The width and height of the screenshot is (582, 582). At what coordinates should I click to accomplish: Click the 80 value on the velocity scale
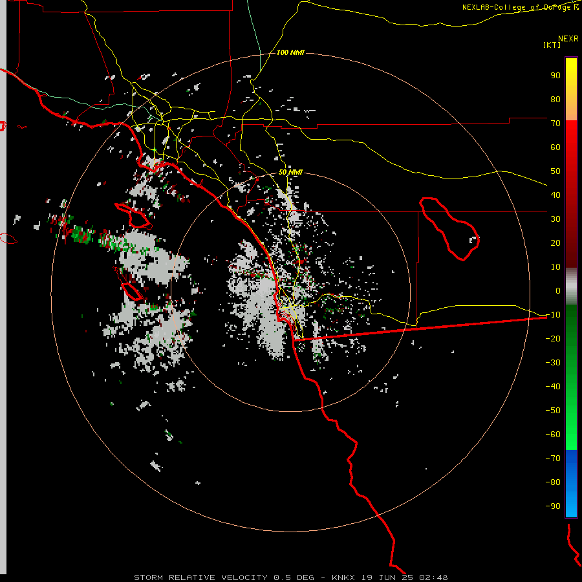point(555,100)
